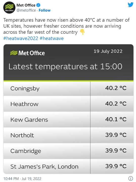This screenshot has width=136, height=182.
Task: Click the Cambridge 39.9 °C value
Action: point(116,151)
